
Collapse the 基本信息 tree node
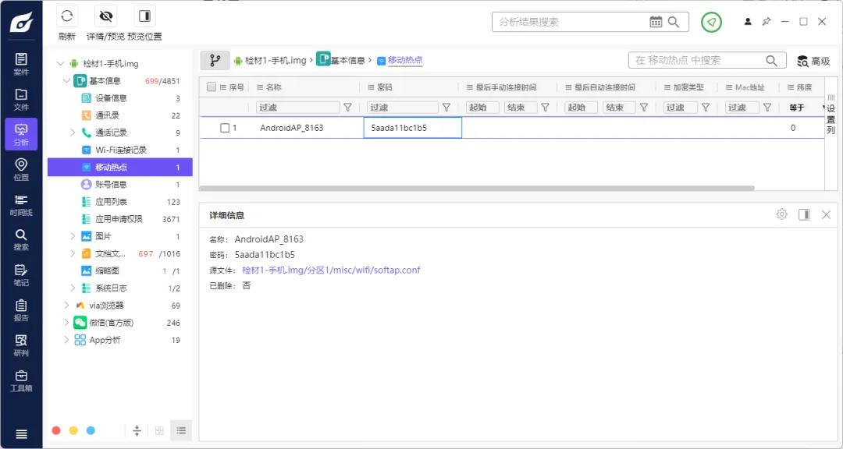point(66,81)
